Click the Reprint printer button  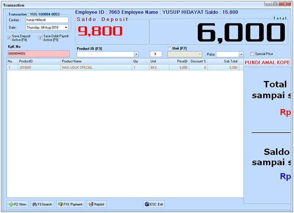[x=96, y=204]
